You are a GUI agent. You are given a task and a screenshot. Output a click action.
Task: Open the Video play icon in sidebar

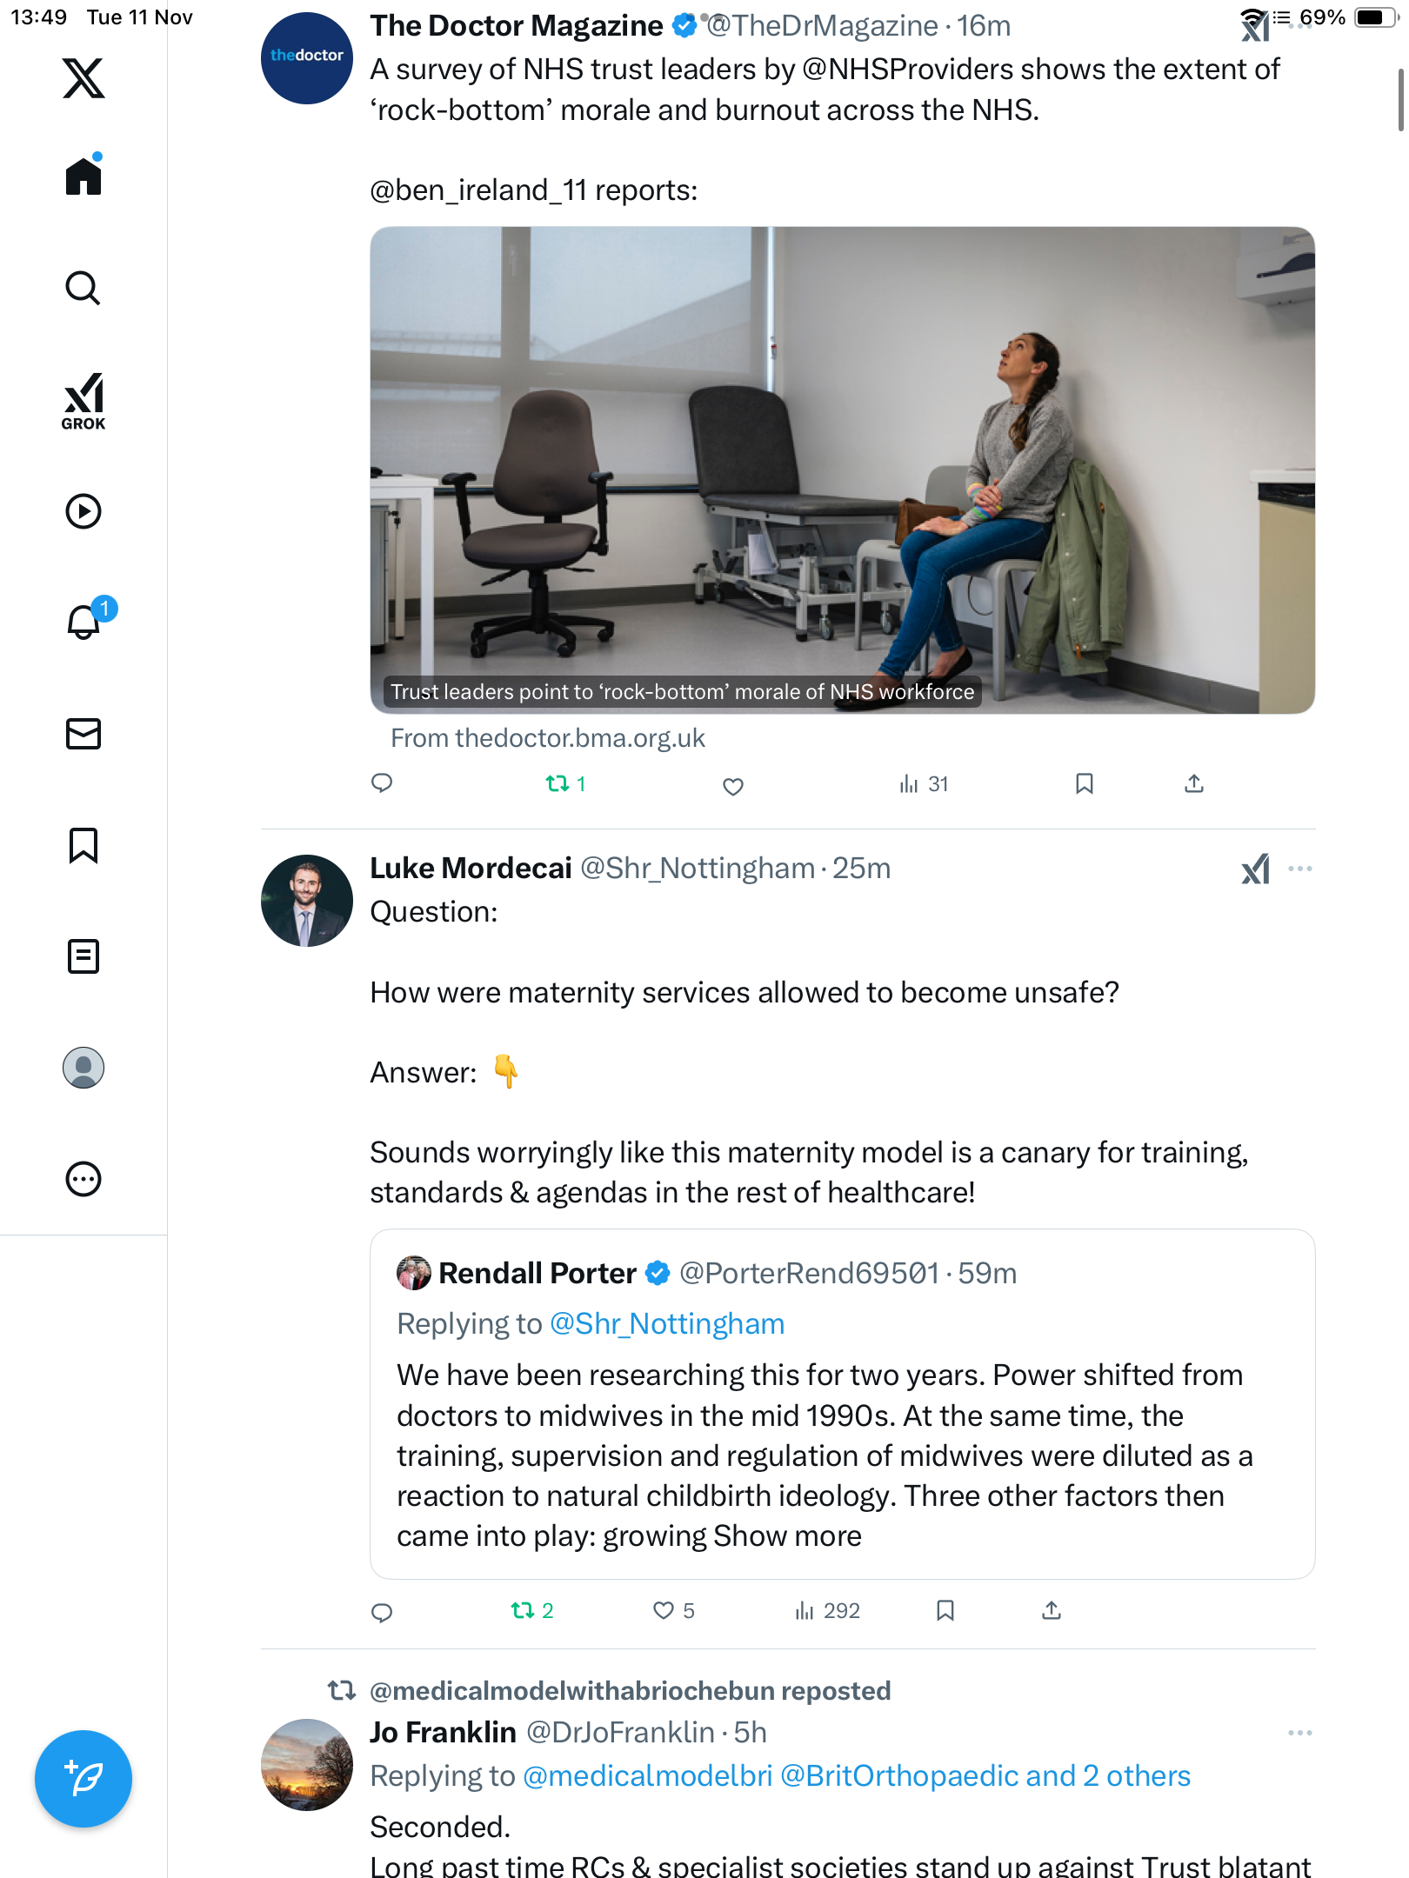[83, 511]
